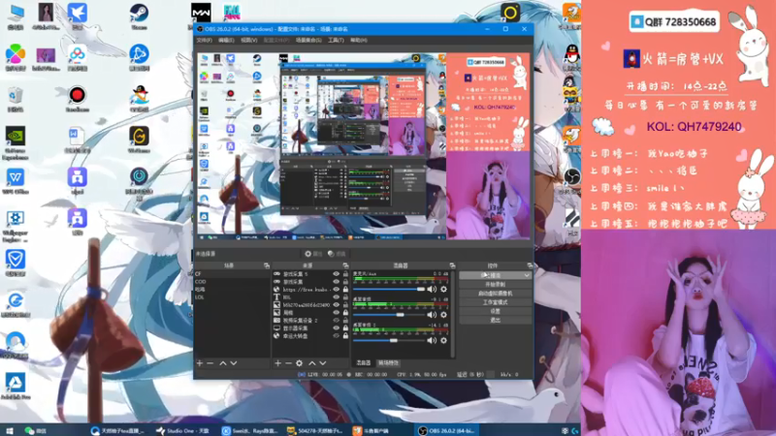Open 属性 properties button above Scenes
The image size is (776, 436).
[313, 254]
